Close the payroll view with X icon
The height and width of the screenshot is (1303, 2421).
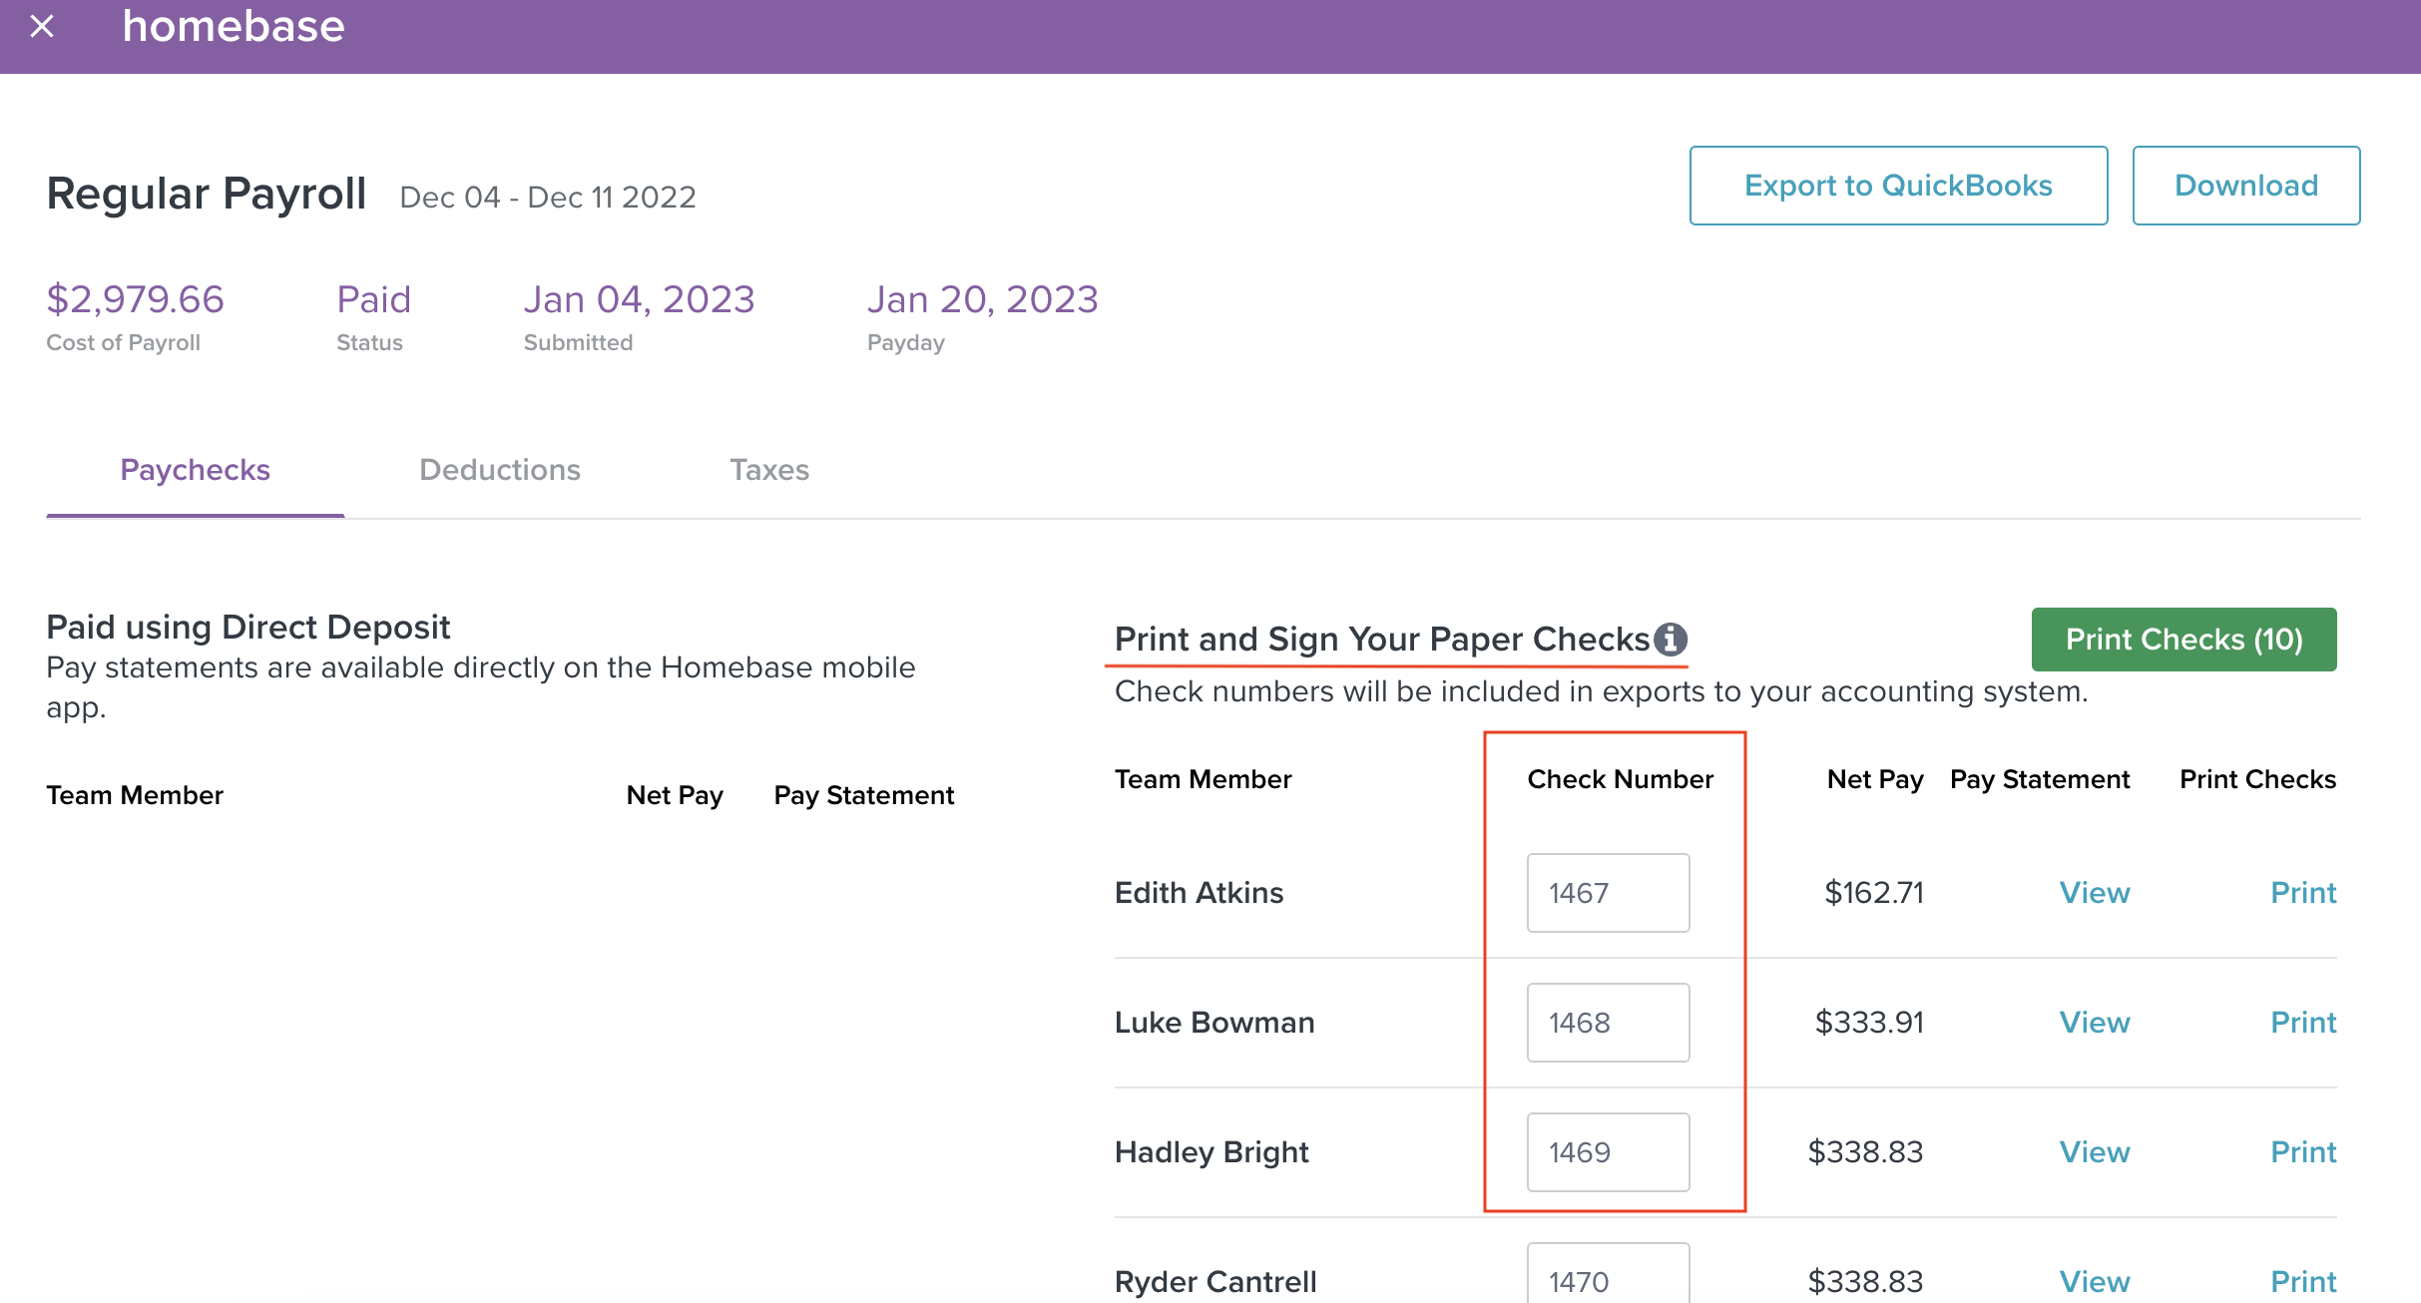(42, 26)
